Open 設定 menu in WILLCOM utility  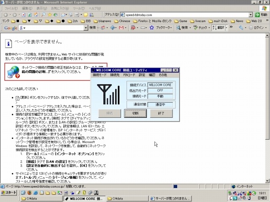(142, 75)
